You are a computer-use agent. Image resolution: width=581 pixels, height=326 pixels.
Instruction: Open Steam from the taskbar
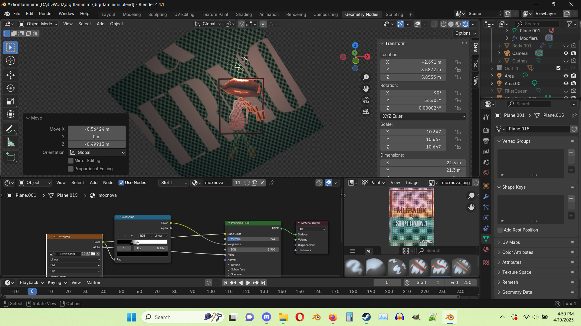[x=366, y=317]
